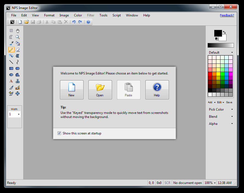
Task: Select the eraser tool
Action: [18, 50]
